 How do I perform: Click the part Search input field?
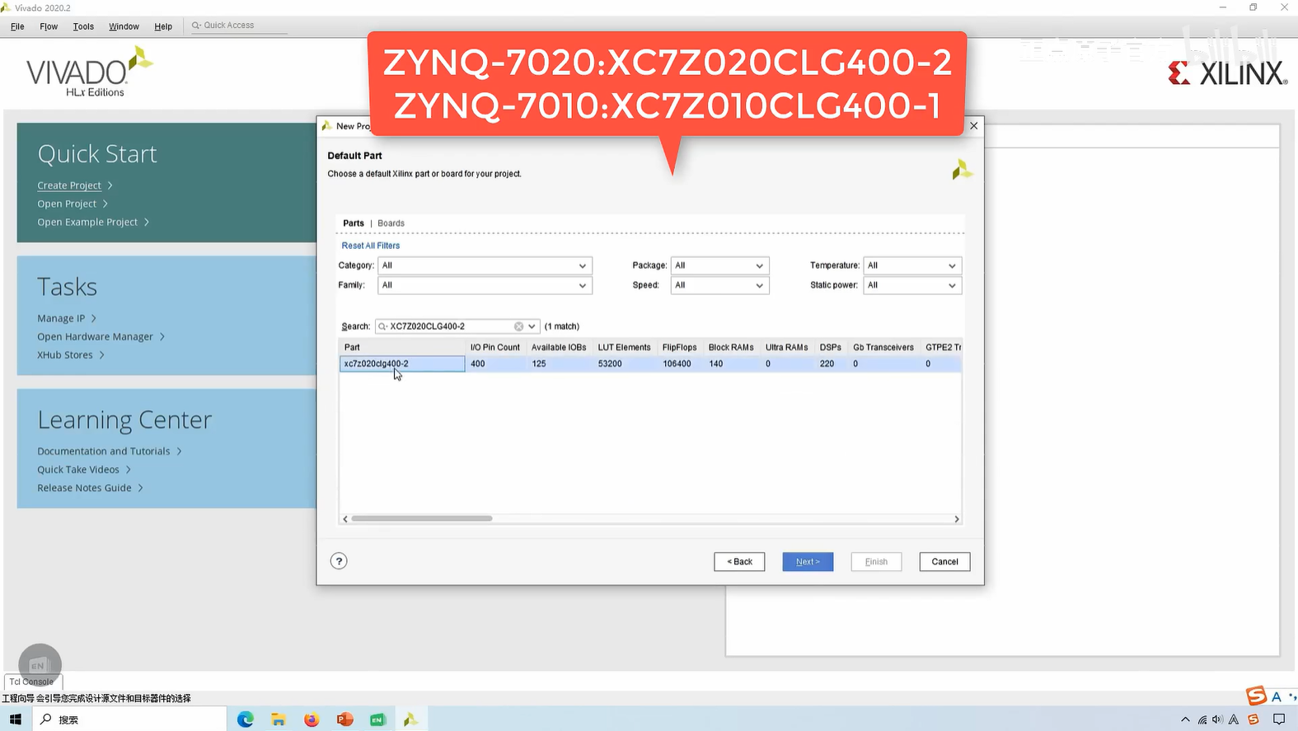[449, 326]
